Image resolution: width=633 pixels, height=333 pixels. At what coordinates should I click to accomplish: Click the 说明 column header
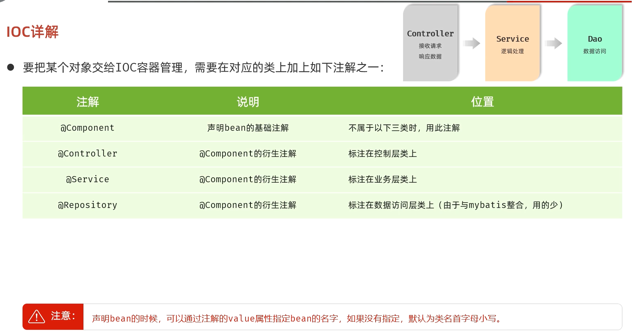coord(248,101)
